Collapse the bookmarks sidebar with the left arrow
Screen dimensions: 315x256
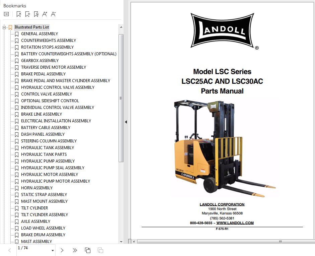126,122
